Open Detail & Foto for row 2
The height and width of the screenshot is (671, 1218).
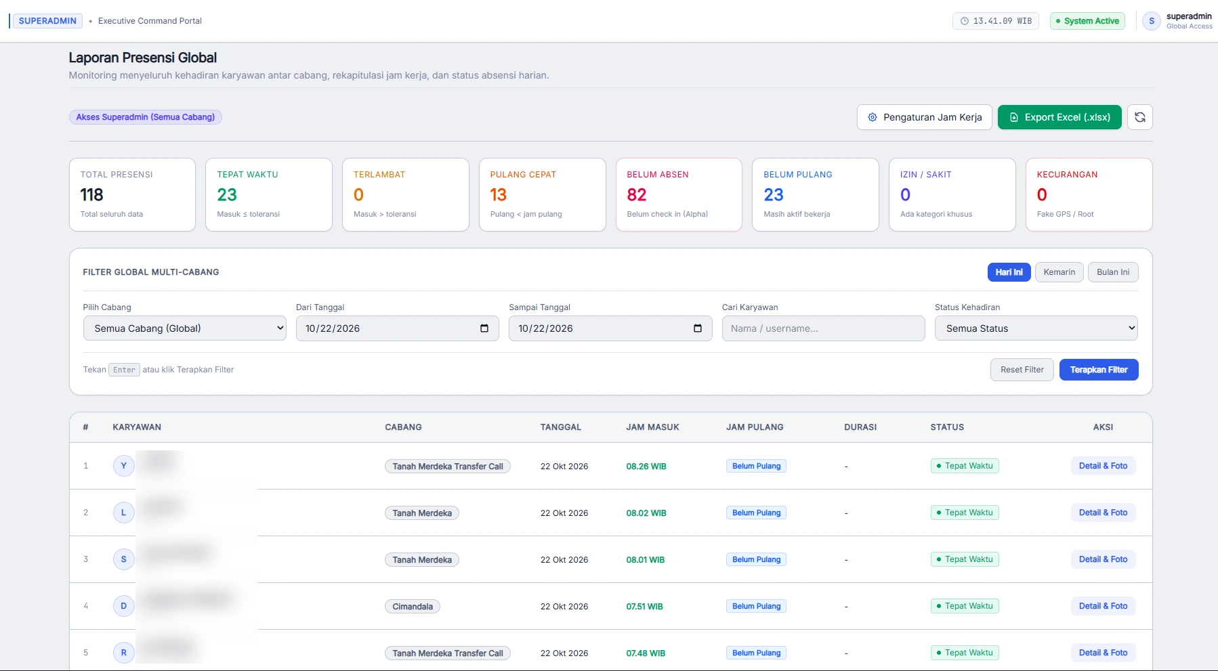pos(1103,513)
